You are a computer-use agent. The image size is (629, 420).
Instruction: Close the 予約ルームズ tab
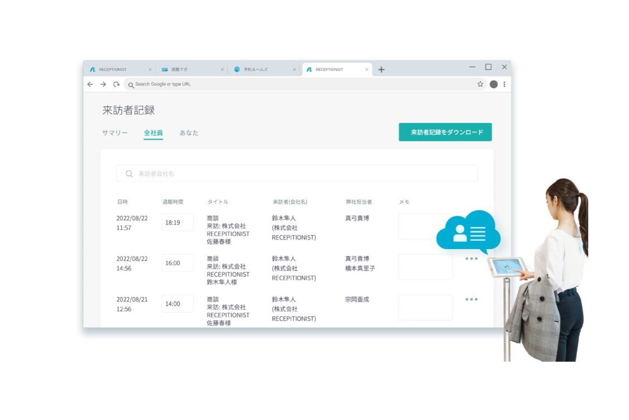tap(295, 69)
